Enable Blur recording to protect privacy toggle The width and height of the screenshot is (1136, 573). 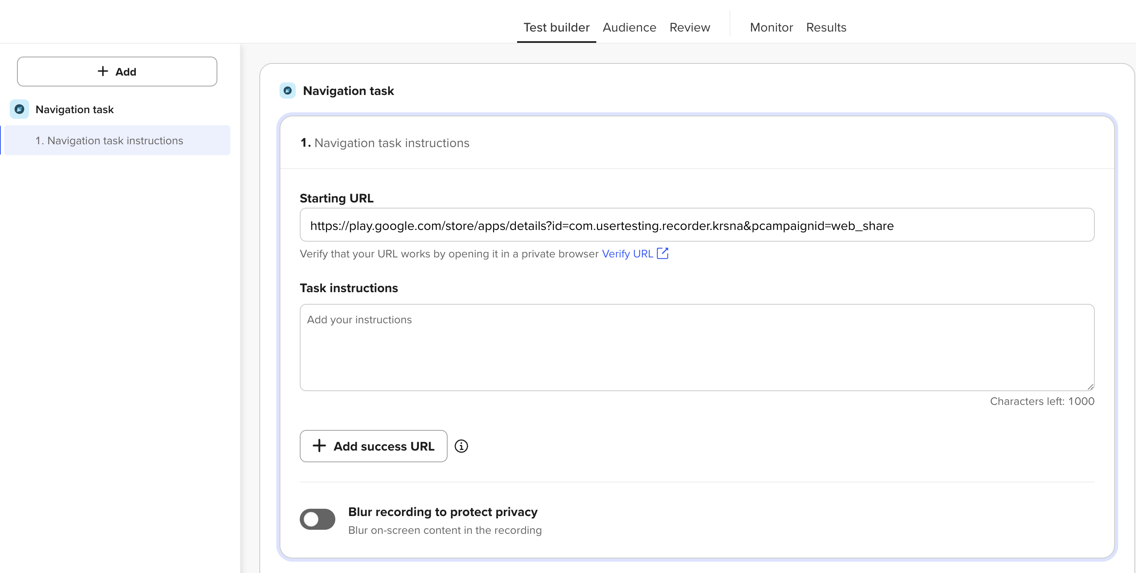point(318,519)
